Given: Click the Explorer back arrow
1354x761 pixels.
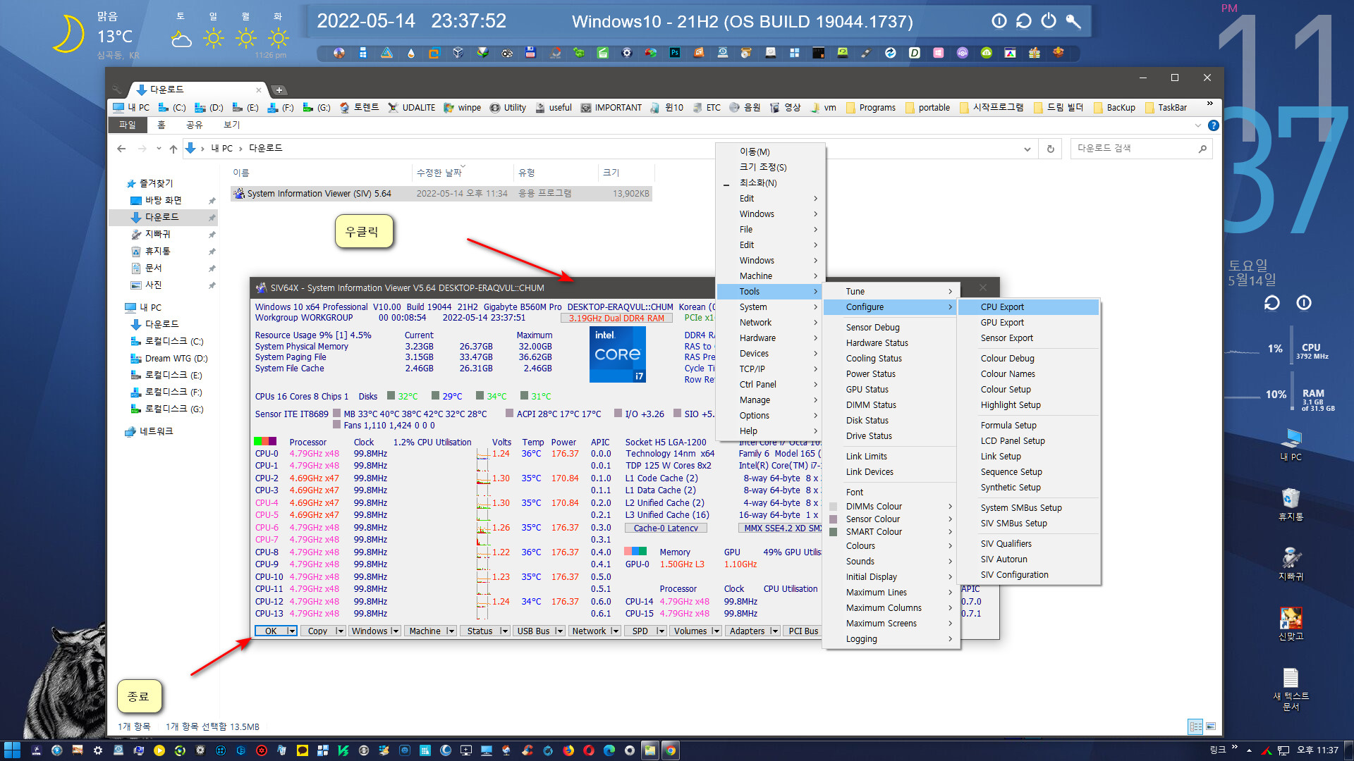Looking at the screenshot, I should pos(121,149).
